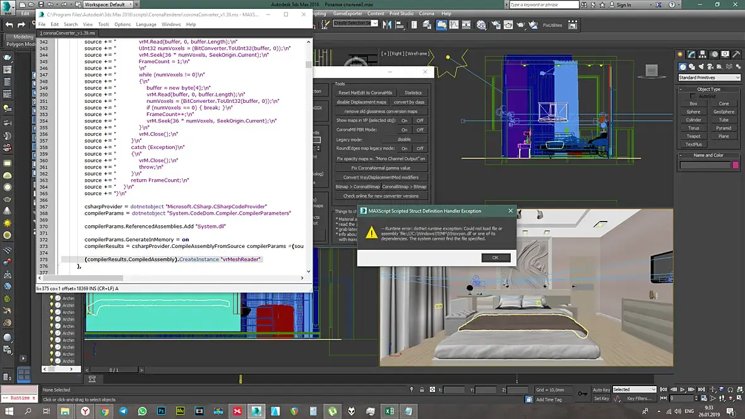This screenshot has width=745, height=419.
Task: Select the Mirror tool in the toolbar
Action: click(386, 25)
